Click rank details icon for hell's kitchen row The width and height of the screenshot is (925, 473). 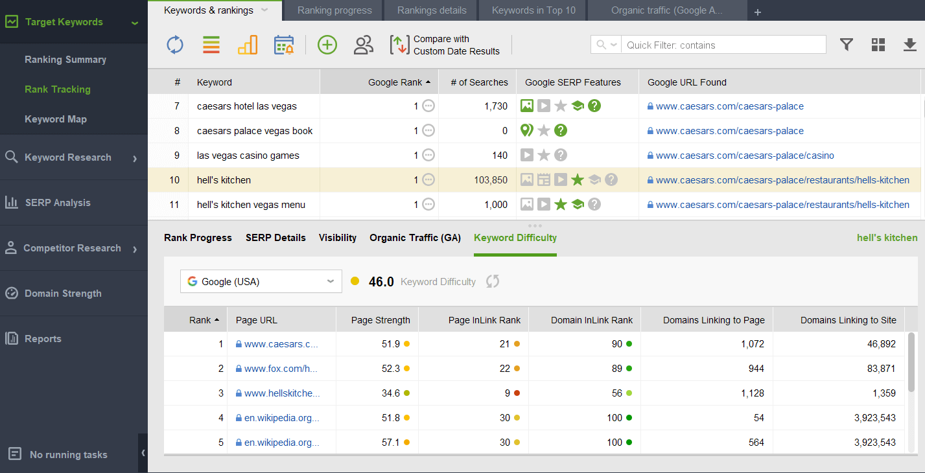[428, 180]
